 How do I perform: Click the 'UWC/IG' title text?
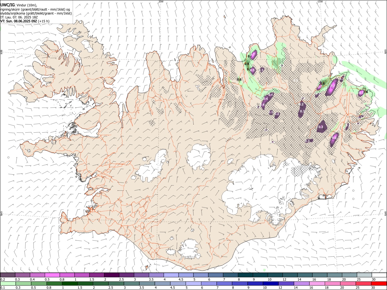pyautogui.click(x=7, y=5)
